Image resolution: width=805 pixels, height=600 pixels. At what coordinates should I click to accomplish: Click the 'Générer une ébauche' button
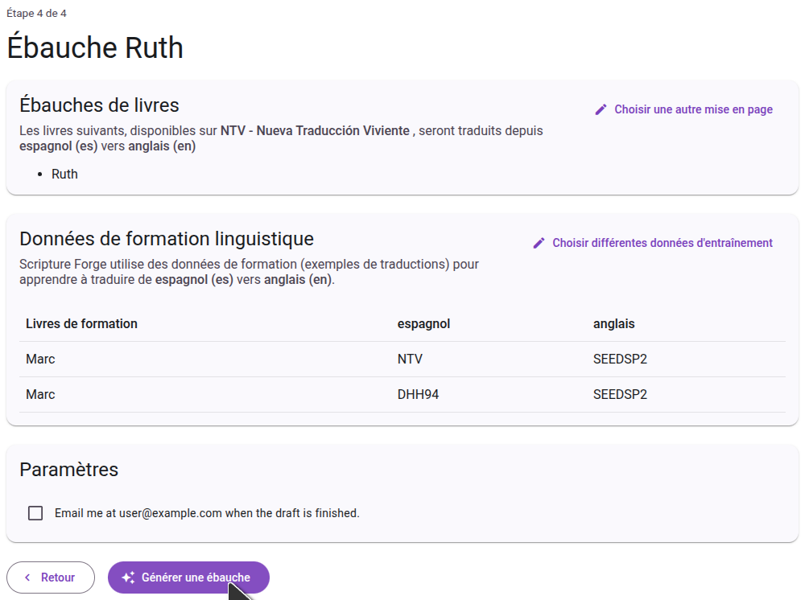[x=188, y=577]
